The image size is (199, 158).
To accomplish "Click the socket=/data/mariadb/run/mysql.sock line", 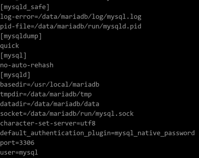I will [x=67, y=114].
